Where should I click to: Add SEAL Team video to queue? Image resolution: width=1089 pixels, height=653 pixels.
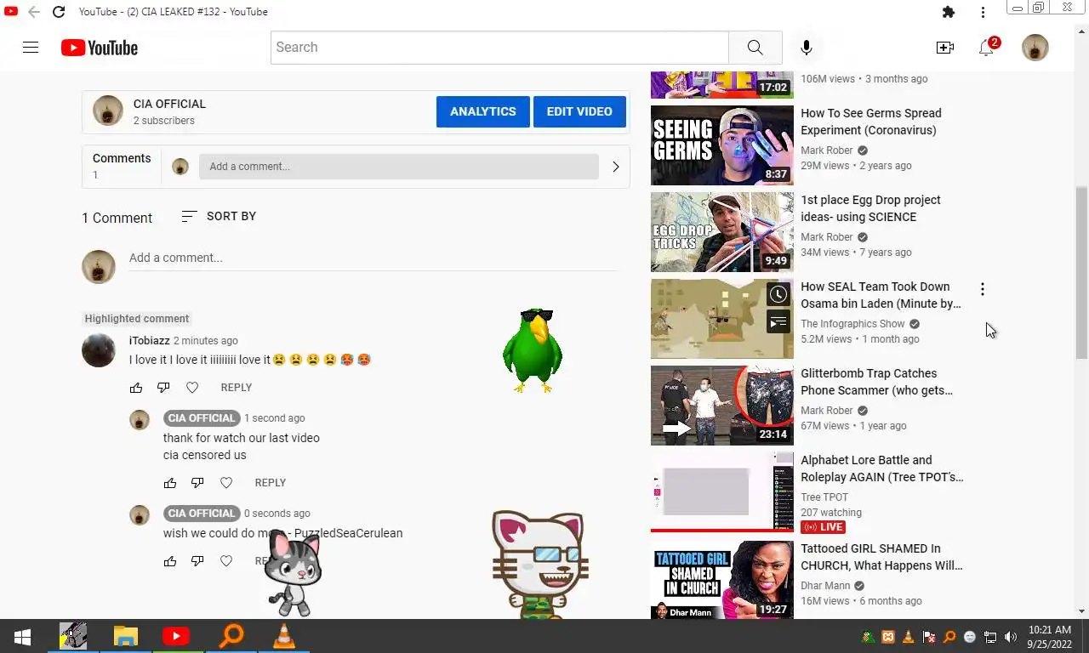(778, 321)
